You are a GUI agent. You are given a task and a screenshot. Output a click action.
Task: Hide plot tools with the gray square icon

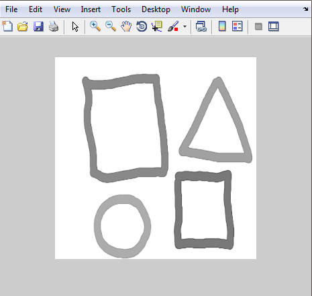[258, 27]
